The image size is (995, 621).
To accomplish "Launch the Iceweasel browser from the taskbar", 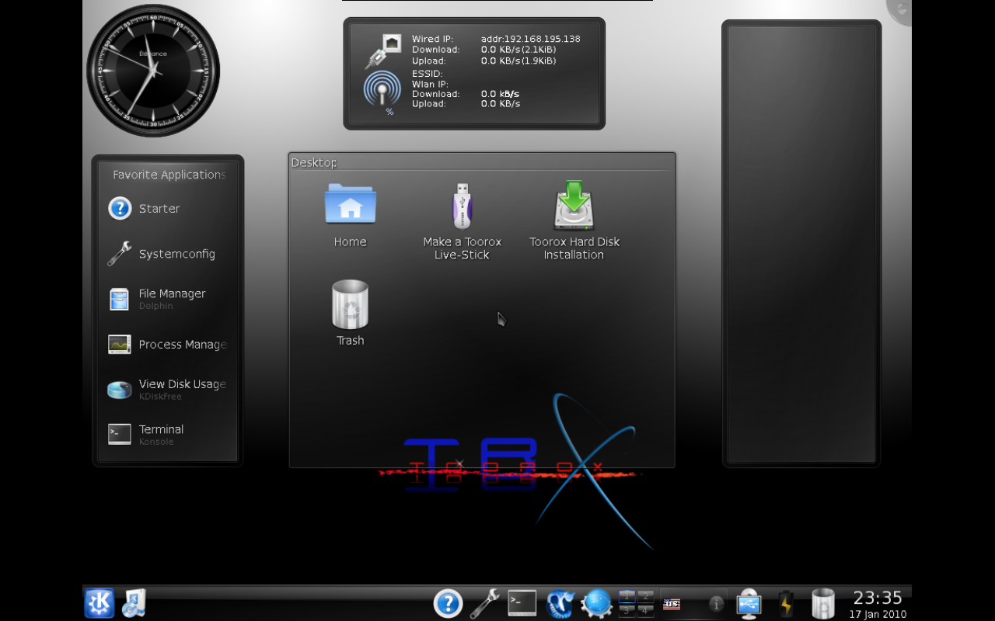I will click(560, 603).
